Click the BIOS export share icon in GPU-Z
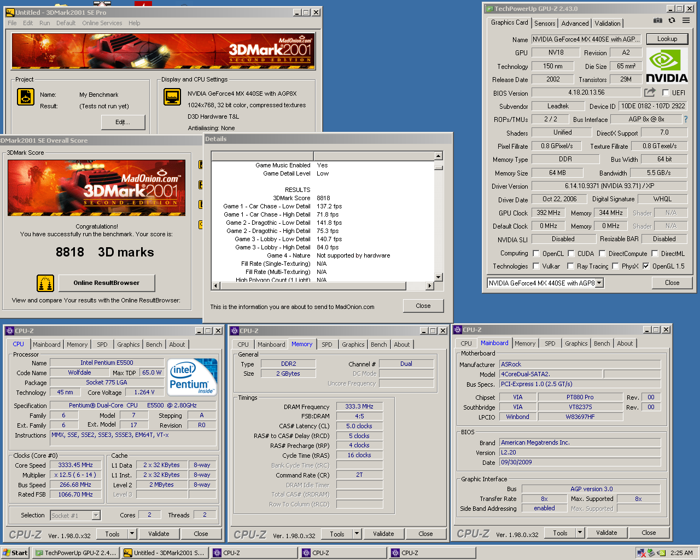Image resolution: width=700 pixels, height=560 pixels. [650, 92]
